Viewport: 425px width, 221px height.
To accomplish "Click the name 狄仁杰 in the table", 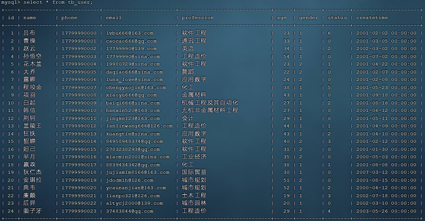I will (32, 172).
